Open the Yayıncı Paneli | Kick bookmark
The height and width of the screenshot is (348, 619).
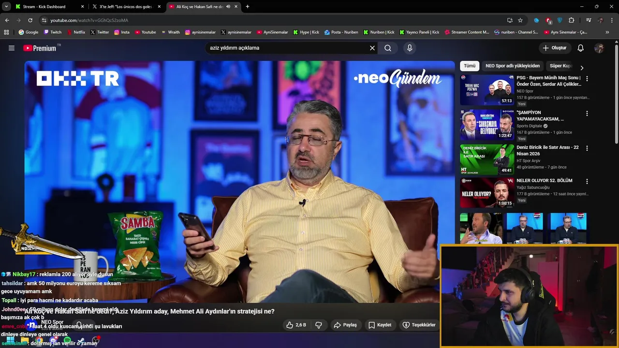point(420,32)
